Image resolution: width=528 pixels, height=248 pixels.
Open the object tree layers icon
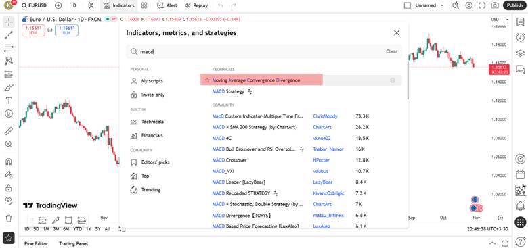pos(521,53)
